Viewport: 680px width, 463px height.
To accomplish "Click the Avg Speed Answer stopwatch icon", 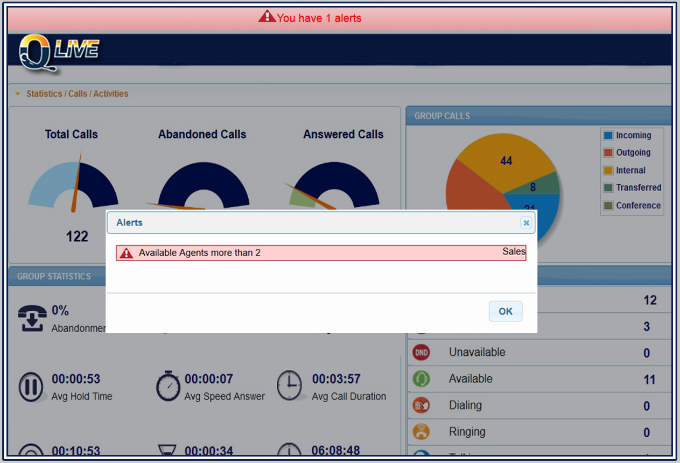I will pyautogui.click(x=168, y=386).
